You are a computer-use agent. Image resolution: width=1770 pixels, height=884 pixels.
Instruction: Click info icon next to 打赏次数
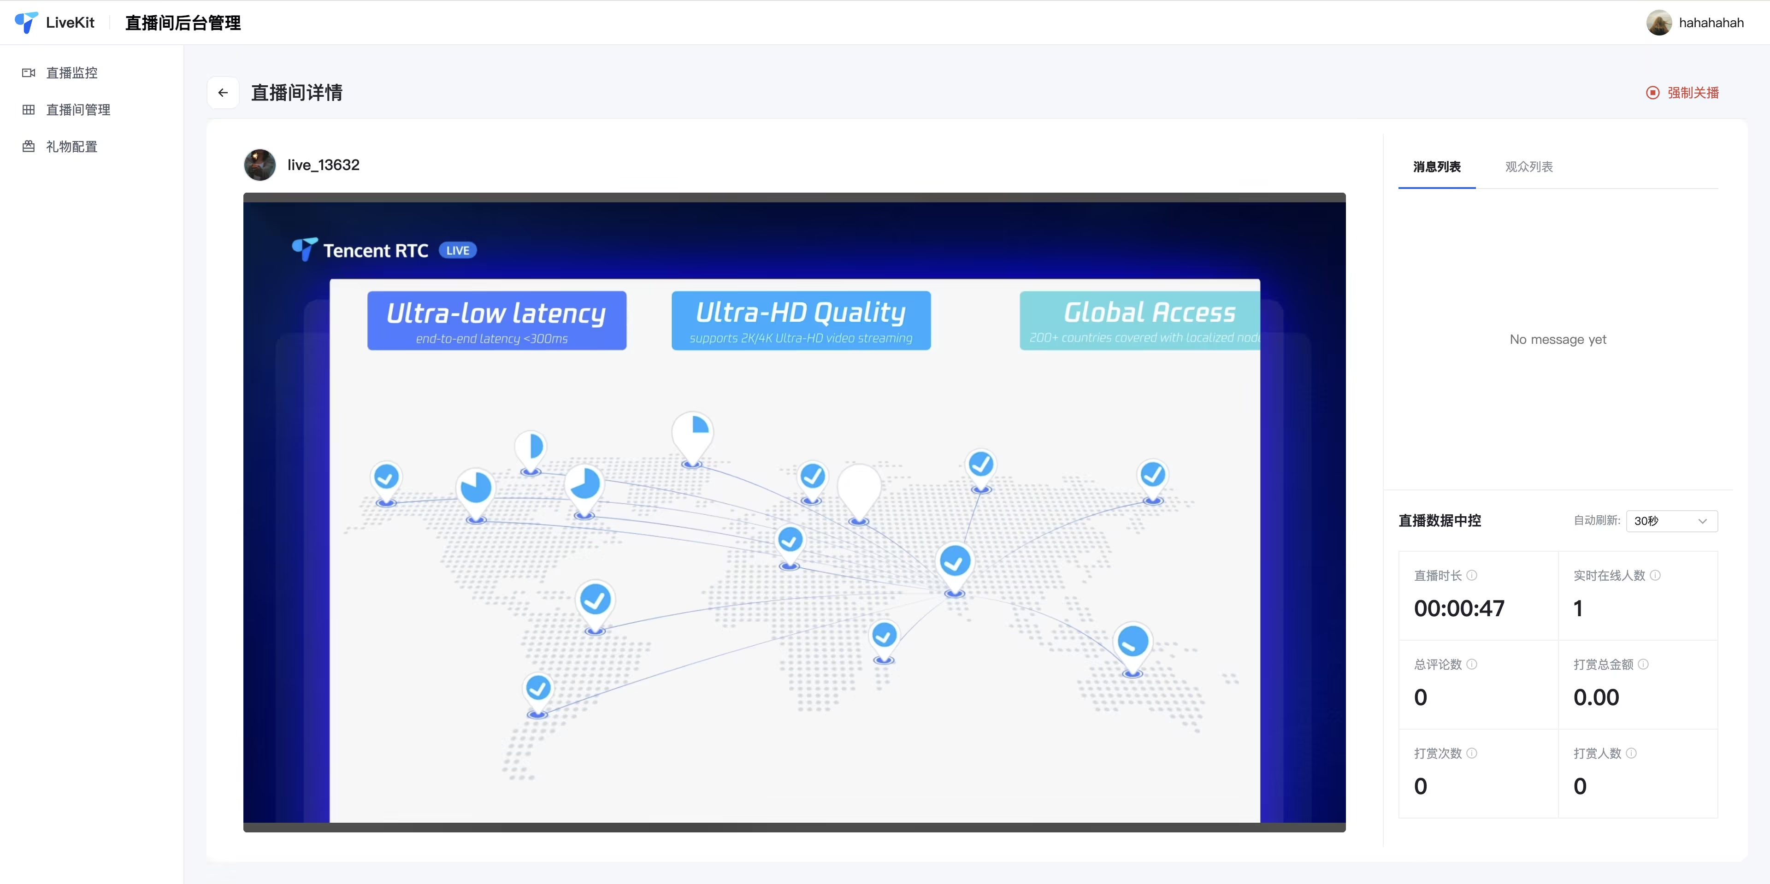[x=1472, y=754]
